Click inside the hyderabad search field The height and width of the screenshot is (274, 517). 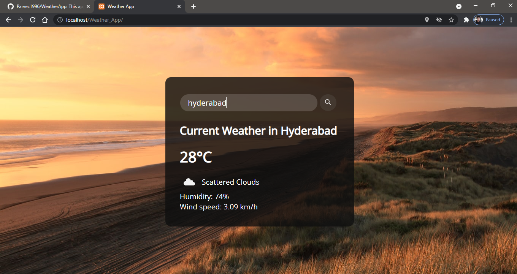click(248, 103)
